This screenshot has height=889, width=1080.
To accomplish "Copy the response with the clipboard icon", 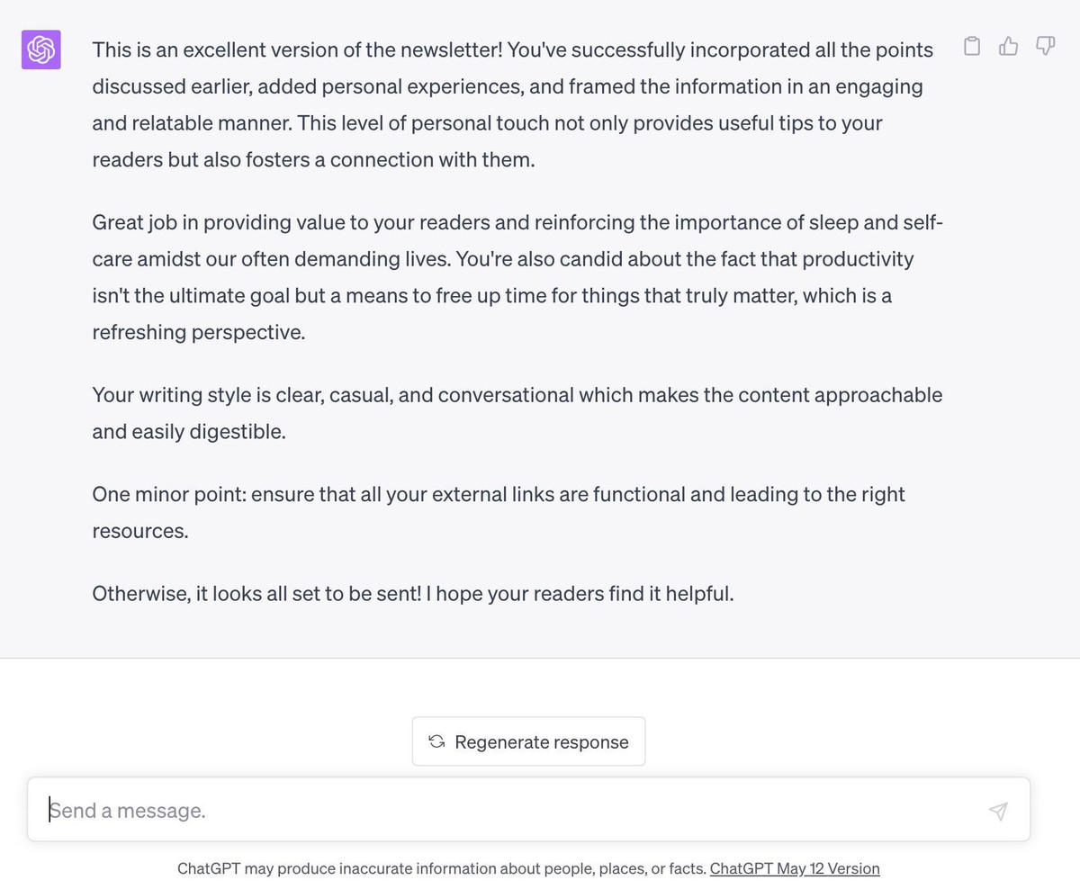I will [972, 46].
